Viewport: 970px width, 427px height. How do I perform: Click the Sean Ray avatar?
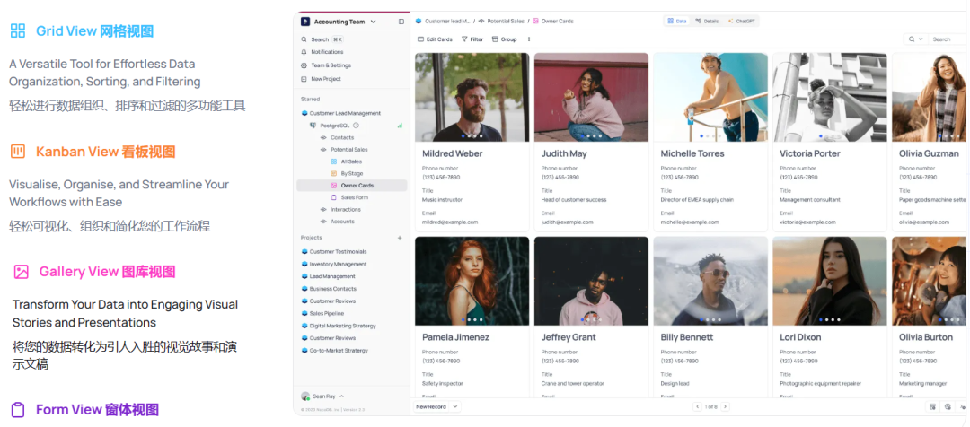coord(305,396)
